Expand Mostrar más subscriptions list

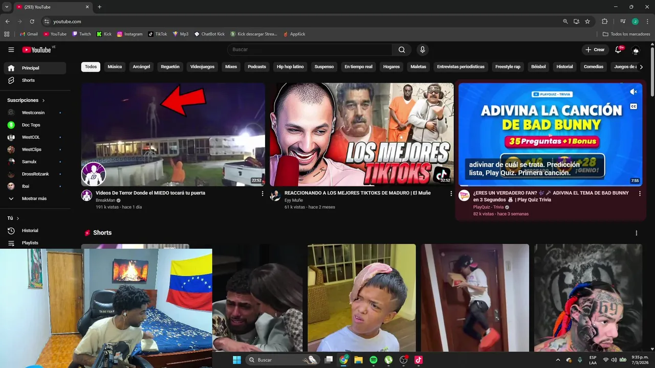[x=35, y=198]
